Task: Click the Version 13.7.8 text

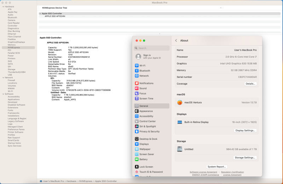Action: (x=249, y=103)
